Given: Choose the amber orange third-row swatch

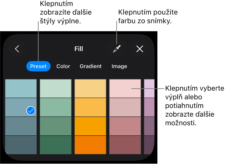Looking at the screenshot, I should [x=90, y=126].
